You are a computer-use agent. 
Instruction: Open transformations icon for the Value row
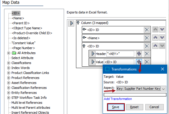pos(139,62)
